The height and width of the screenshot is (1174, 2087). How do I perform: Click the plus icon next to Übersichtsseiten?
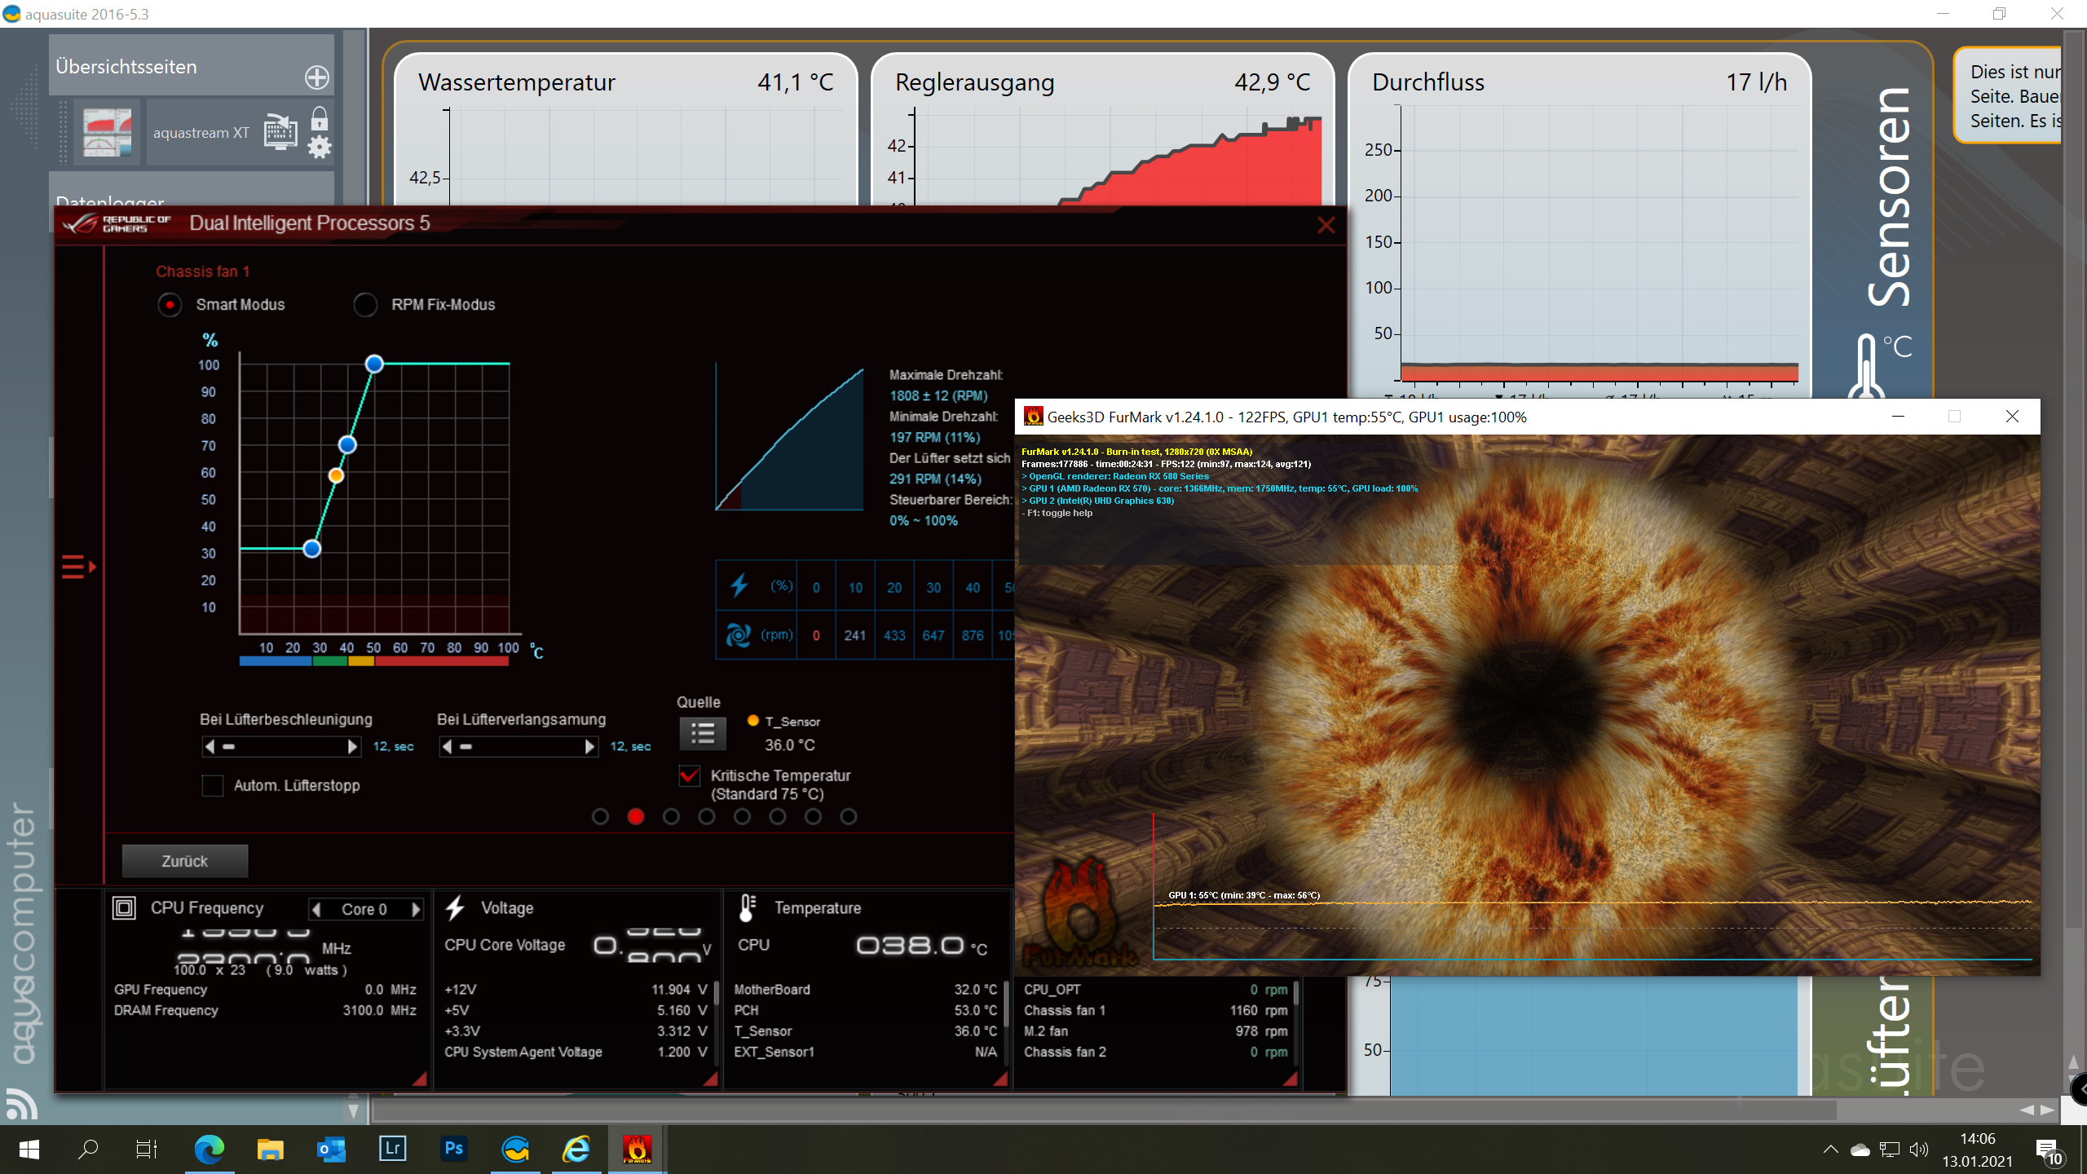(316, 77)
